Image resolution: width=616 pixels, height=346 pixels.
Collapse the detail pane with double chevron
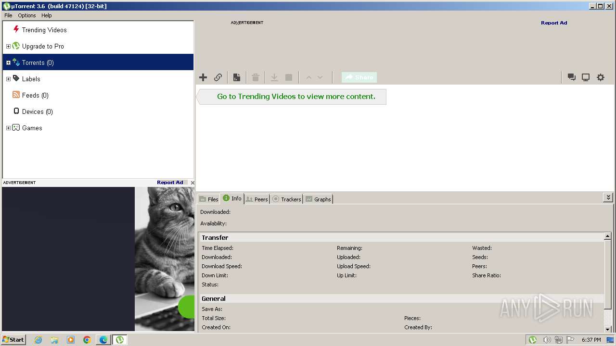(x=608, y=198)
